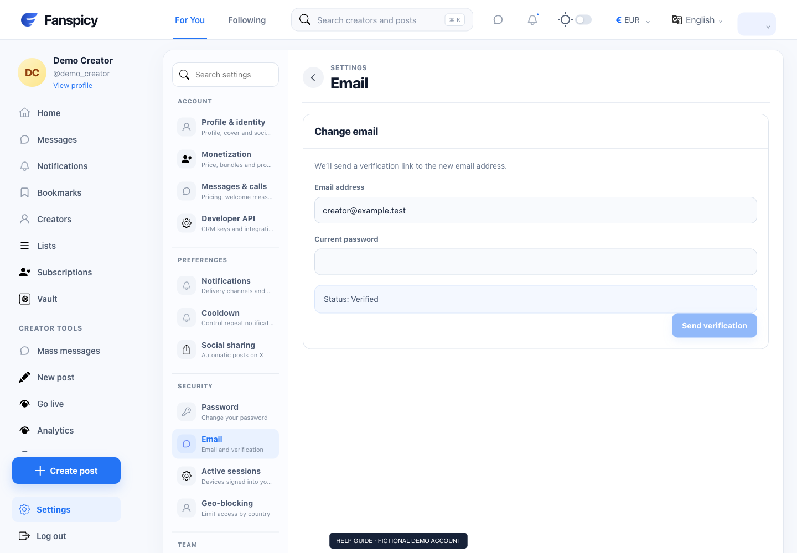Click the Analytics icon
This screenshot has width=797, height=553.
pos(24,430)
